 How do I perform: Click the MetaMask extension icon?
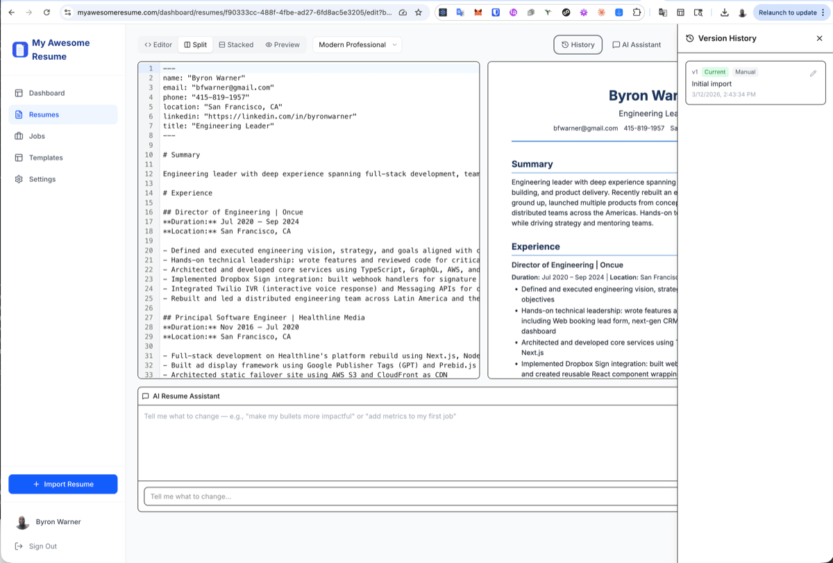[x=478, y=12]
